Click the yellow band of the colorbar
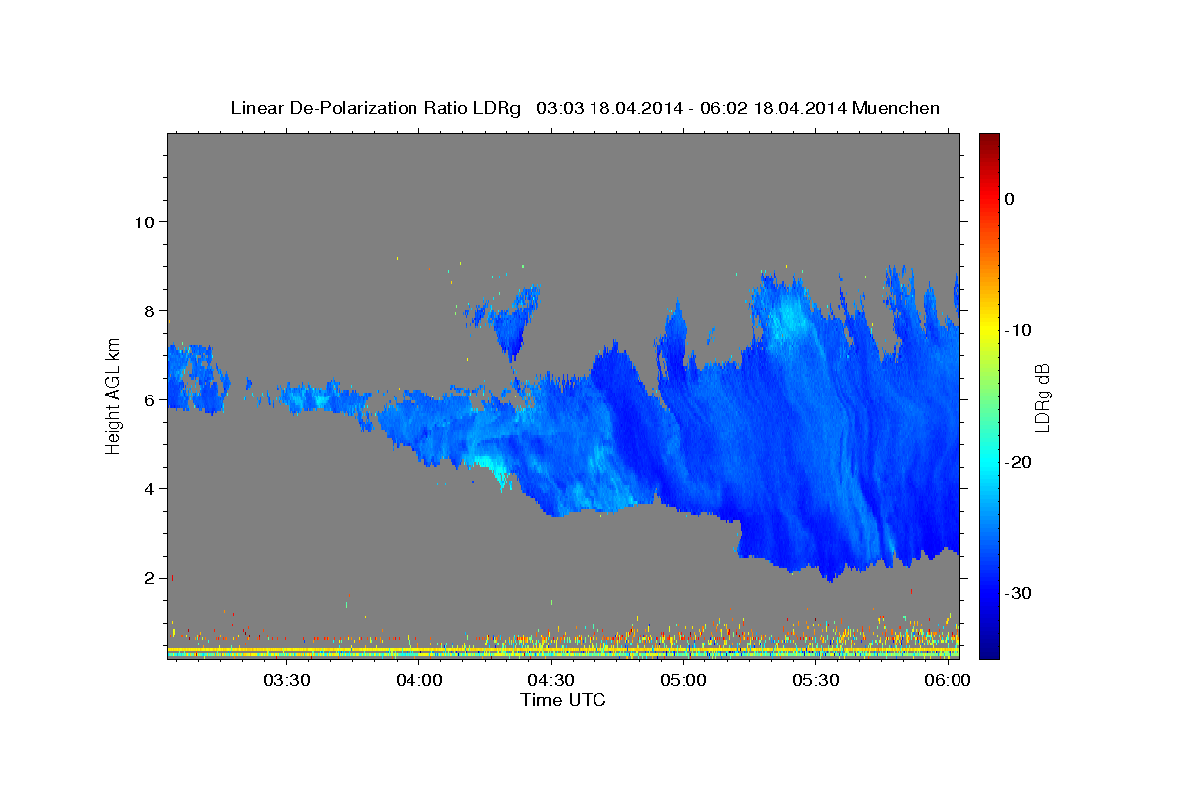Image resolution: width=1187 pixels, height=791 pixels. click(x=989, y=326)
